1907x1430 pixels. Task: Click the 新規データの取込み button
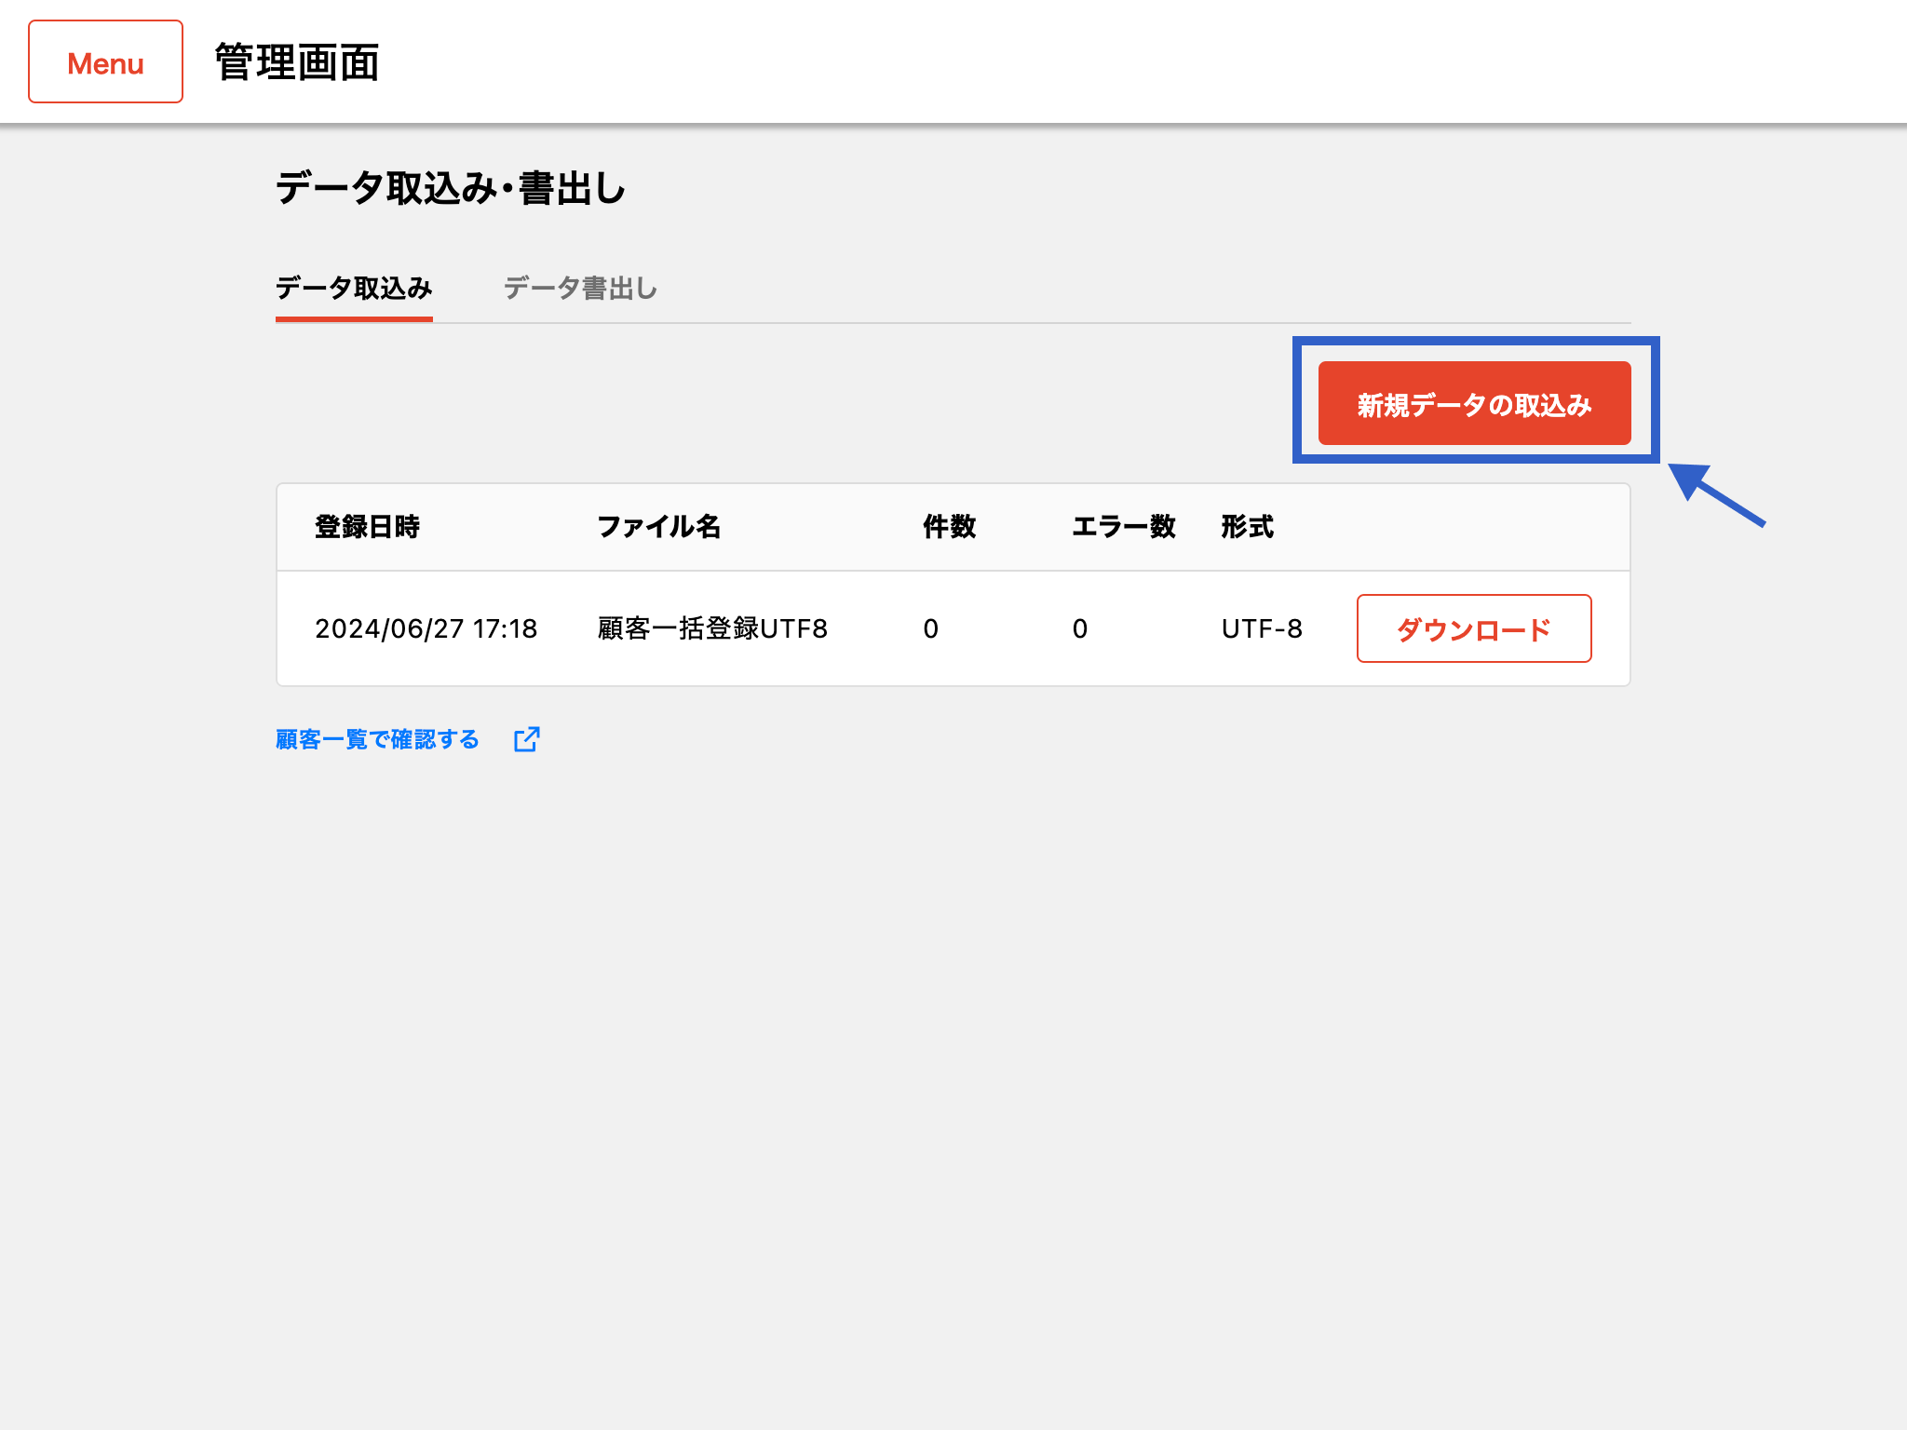pyautogui.click(x=1474, y=403)
